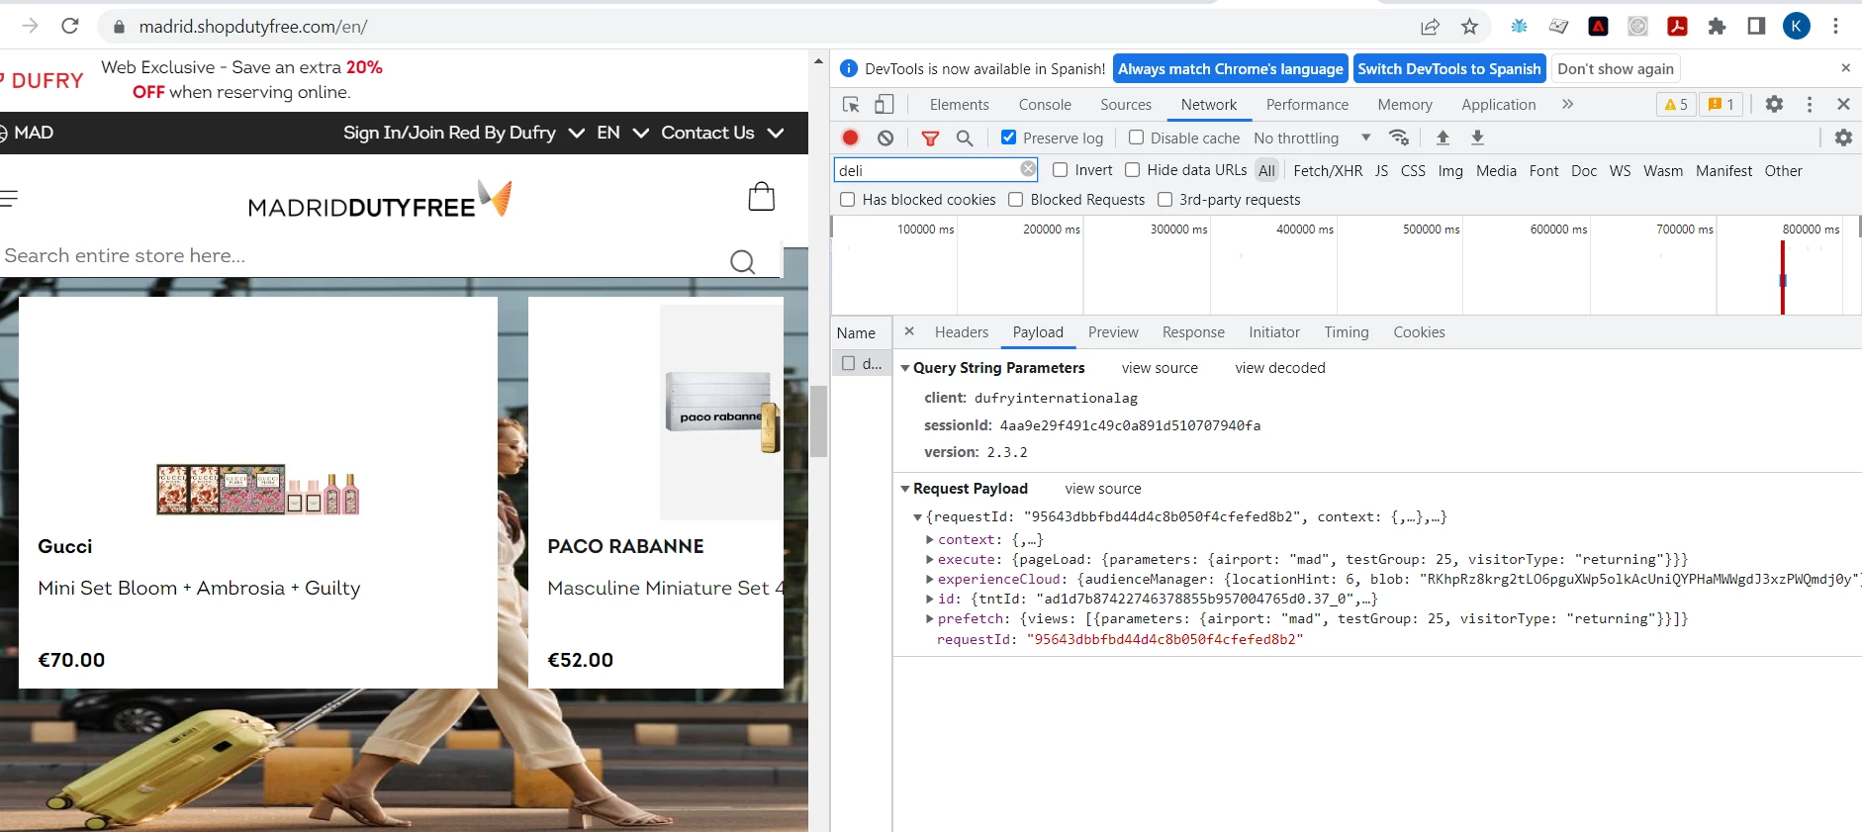Viewport: 1862px width, 832px height.
Task: Collapse Request Payload section
Action: 905,489
